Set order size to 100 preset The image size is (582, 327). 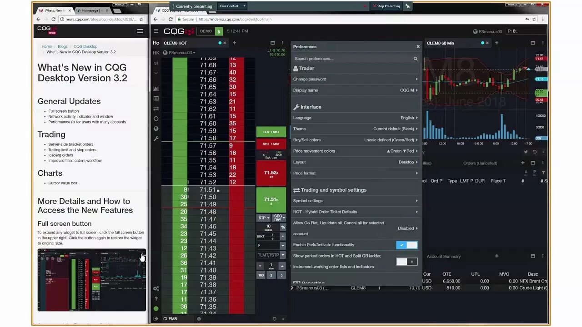coord(261,275)
